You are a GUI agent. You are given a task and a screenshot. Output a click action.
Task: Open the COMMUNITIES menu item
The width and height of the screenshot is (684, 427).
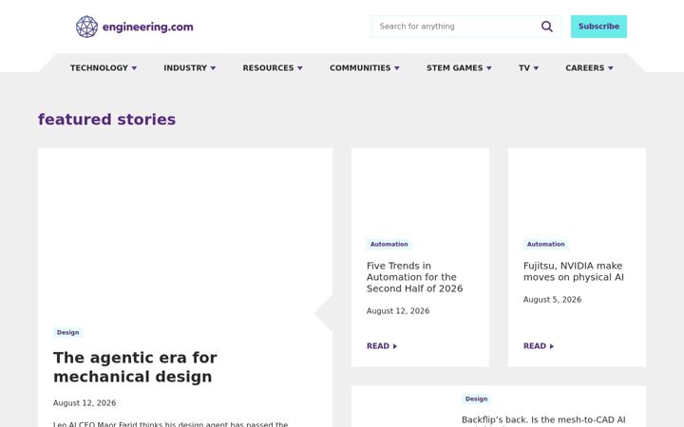(360, 68)
